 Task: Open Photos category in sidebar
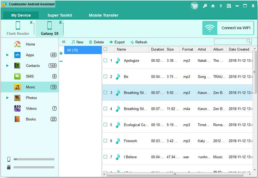[29, 98]
